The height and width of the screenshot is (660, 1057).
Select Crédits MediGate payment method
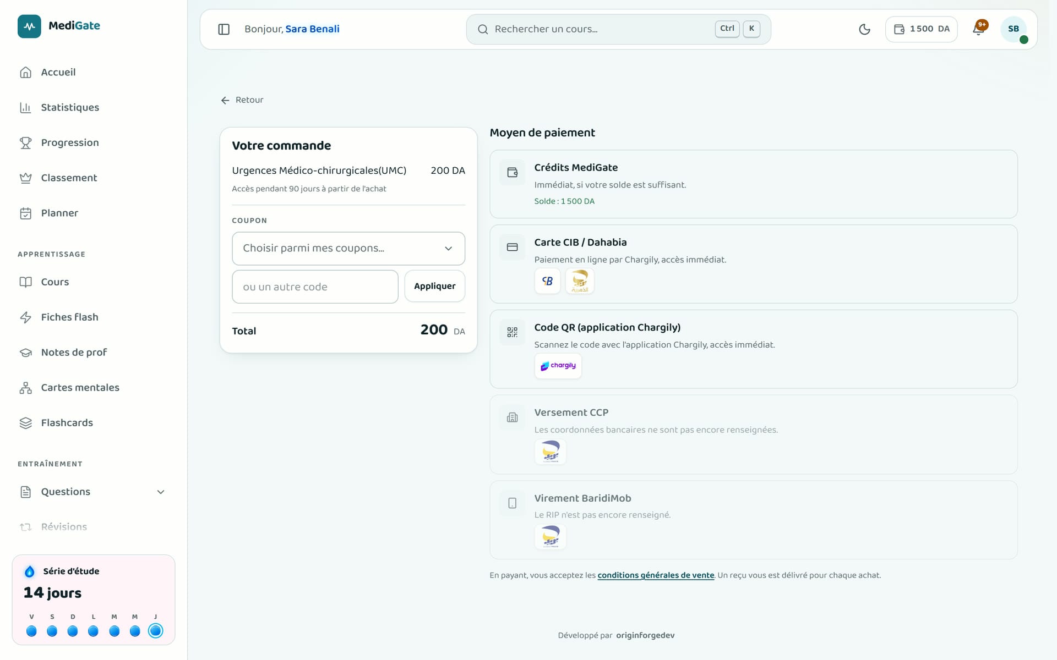[754, 184]
